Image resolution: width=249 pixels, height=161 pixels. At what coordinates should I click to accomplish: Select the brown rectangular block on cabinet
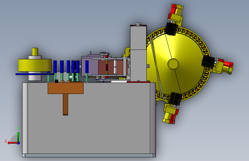[x=65, y=88]
